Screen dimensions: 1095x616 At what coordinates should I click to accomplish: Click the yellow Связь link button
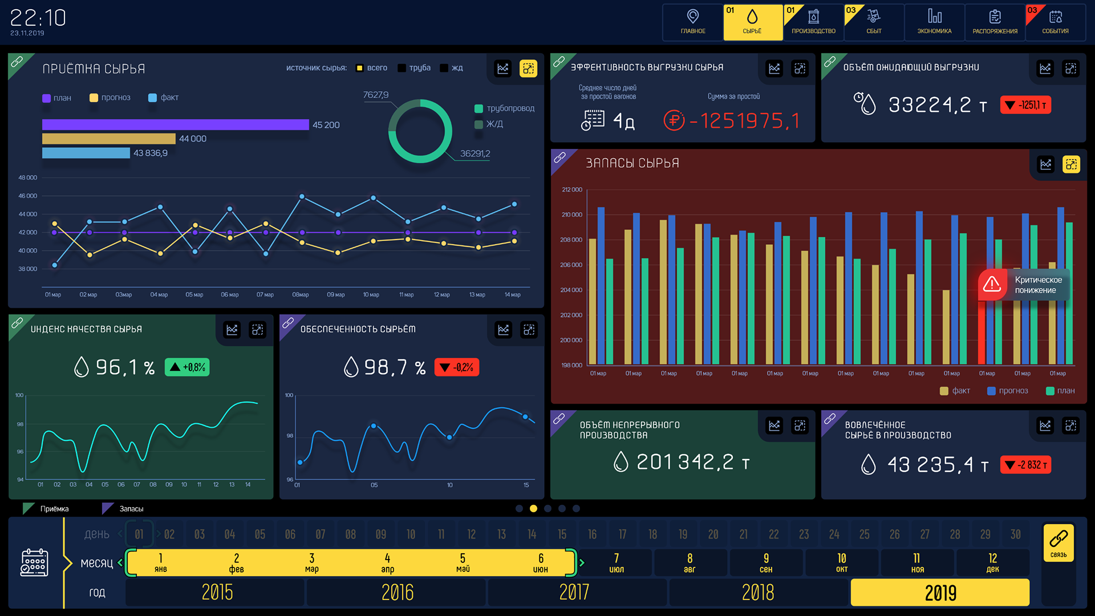click(x=1058, y=542)
